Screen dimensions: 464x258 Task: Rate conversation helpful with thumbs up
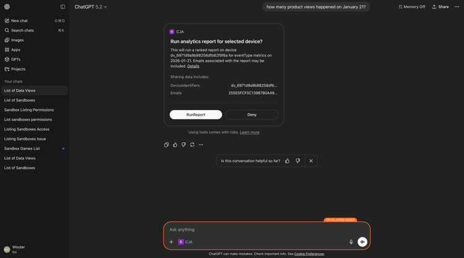[287, 161]
